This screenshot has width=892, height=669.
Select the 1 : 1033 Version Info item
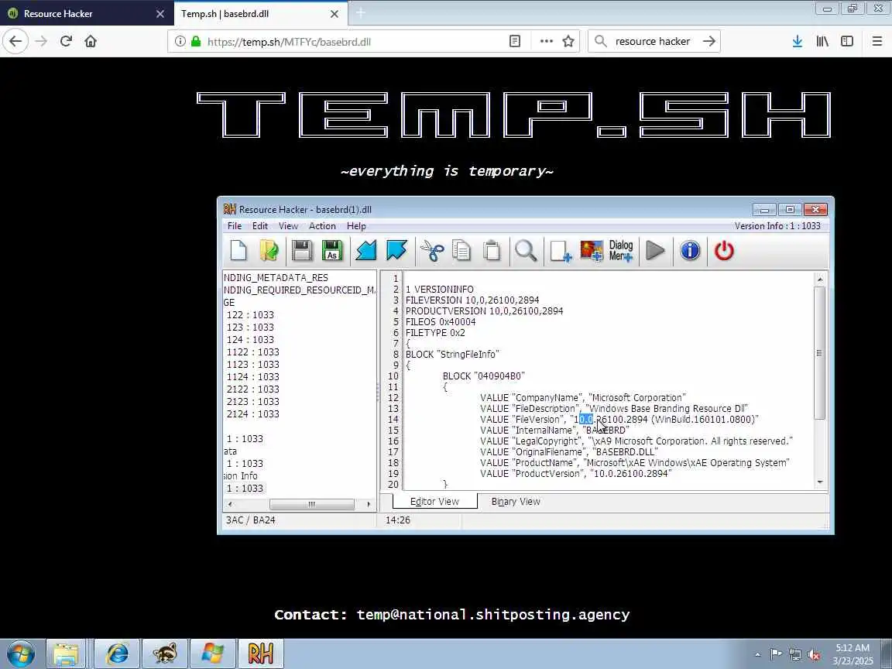click(245, 488)
